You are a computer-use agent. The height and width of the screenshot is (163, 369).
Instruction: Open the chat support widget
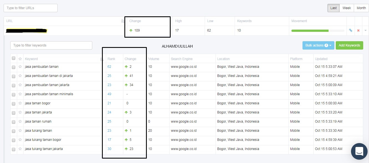tap(359, 151)
